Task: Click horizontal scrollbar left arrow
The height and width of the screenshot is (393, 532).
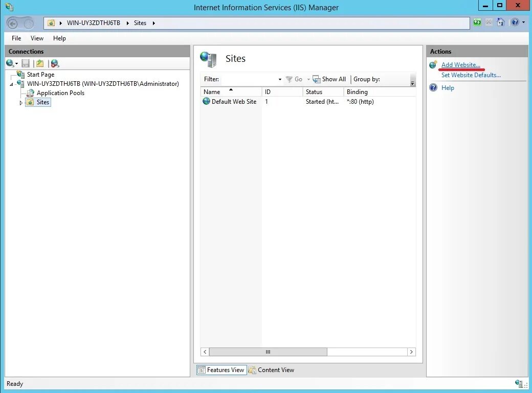Action: click(205, 352)
